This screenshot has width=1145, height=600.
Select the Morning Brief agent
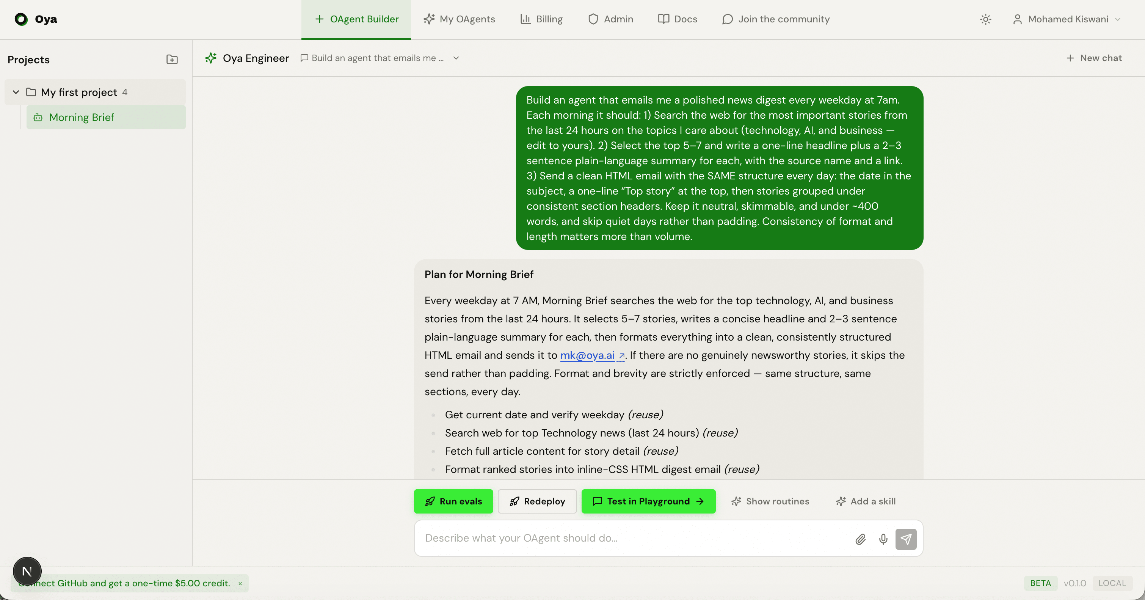[x=106, y=118]
